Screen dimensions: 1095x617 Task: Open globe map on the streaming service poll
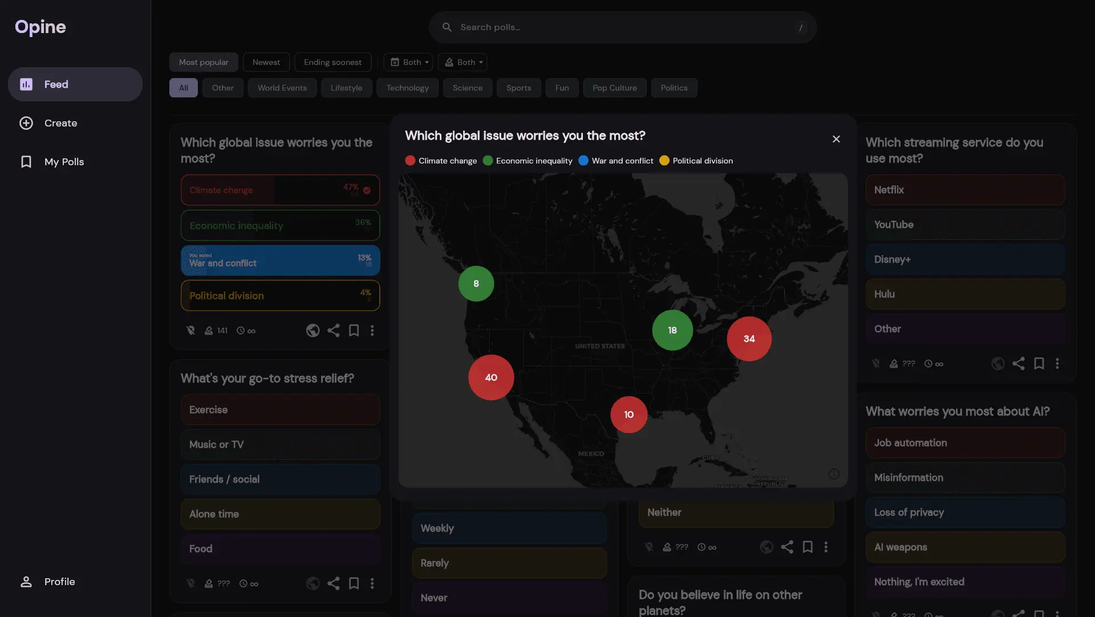tap(998, 363)
